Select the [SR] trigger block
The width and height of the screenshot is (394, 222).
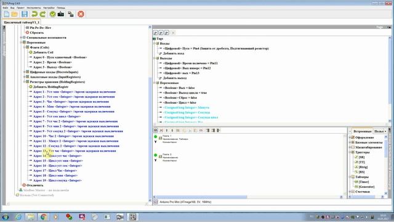pyautogui.click(x=361, y=157)
